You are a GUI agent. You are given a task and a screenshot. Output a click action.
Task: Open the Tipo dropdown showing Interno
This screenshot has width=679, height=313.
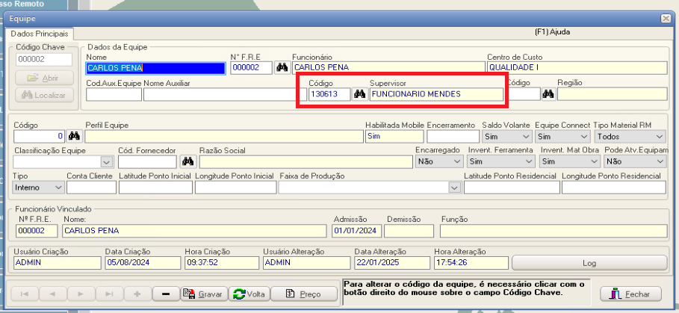(x=58, y=188)
